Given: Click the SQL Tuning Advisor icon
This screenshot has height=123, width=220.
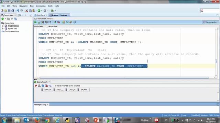Looking at the screenshot, I should tap(50, 22).
